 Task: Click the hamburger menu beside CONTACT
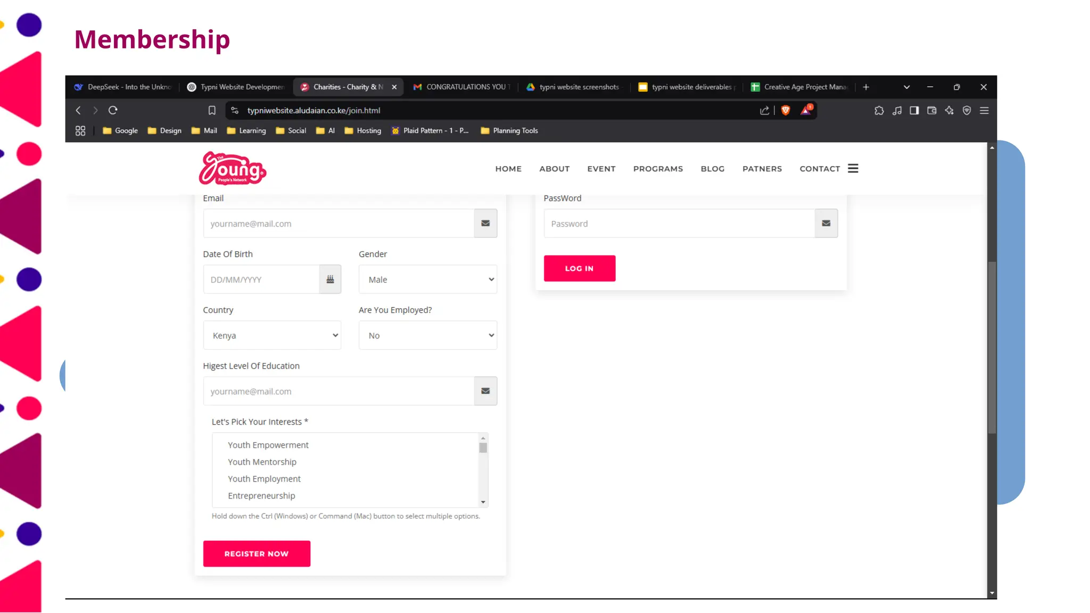click(853, 169)
